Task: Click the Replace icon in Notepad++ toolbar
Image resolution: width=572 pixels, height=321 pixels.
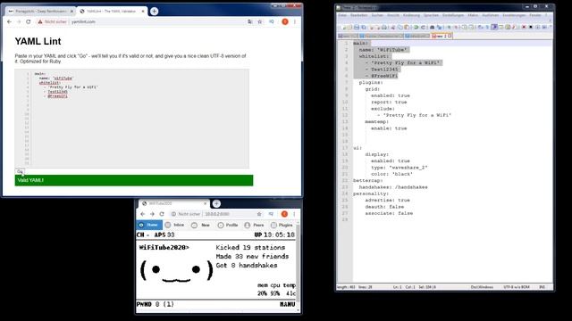Action: tap(439, 28)
